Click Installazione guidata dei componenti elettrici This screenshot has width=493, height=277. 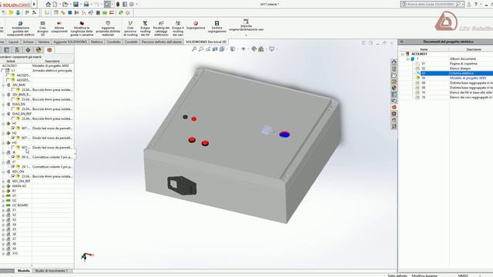(21, 29)
